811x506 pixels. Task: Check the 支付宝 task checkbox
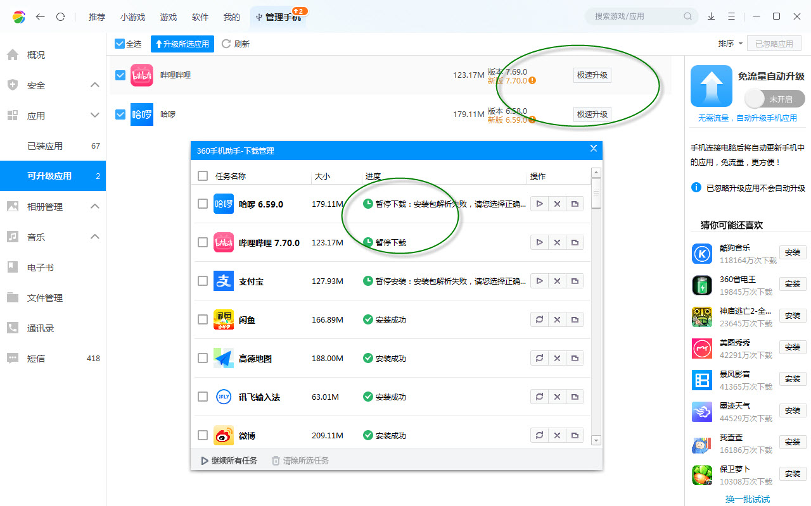[x=203, y=281]
